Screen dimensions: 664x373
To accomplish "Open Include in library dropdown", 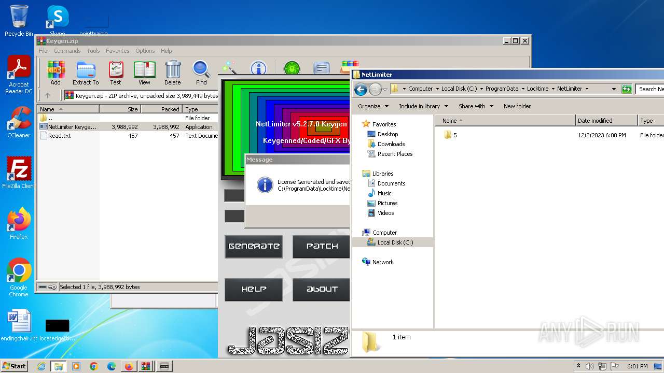I will click(423, 106).
